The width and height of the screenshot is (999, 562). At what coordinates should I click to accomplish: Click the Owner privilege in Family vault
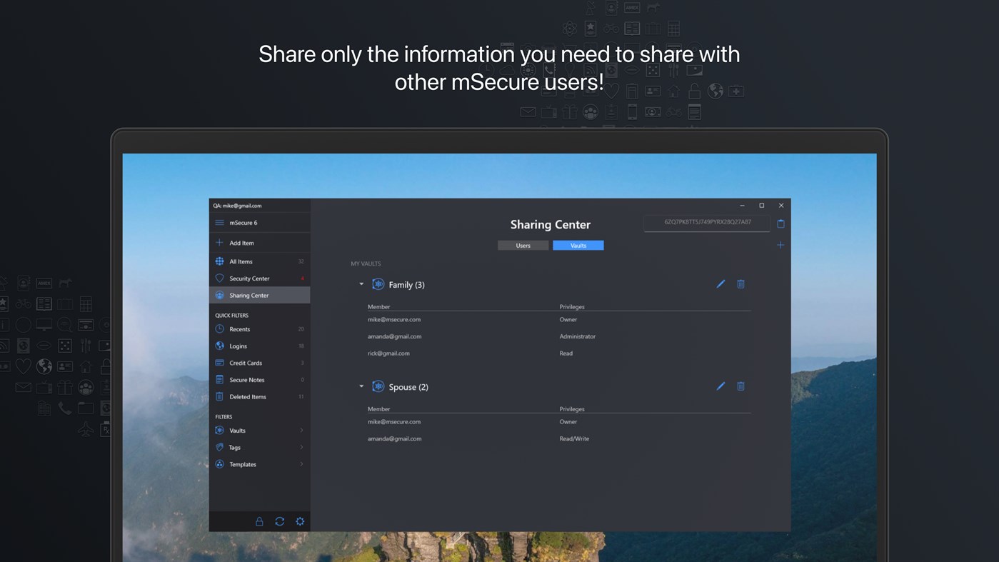(568, 320)
